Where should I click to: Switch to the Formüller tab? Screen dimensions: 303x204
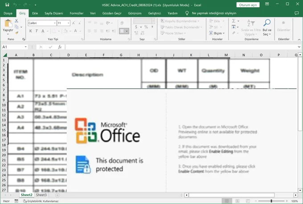click(x=77, y=13)
